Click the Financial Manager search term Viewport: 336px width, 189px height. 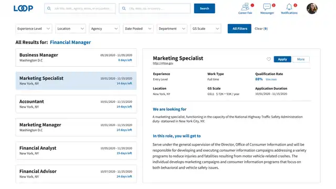70,42
